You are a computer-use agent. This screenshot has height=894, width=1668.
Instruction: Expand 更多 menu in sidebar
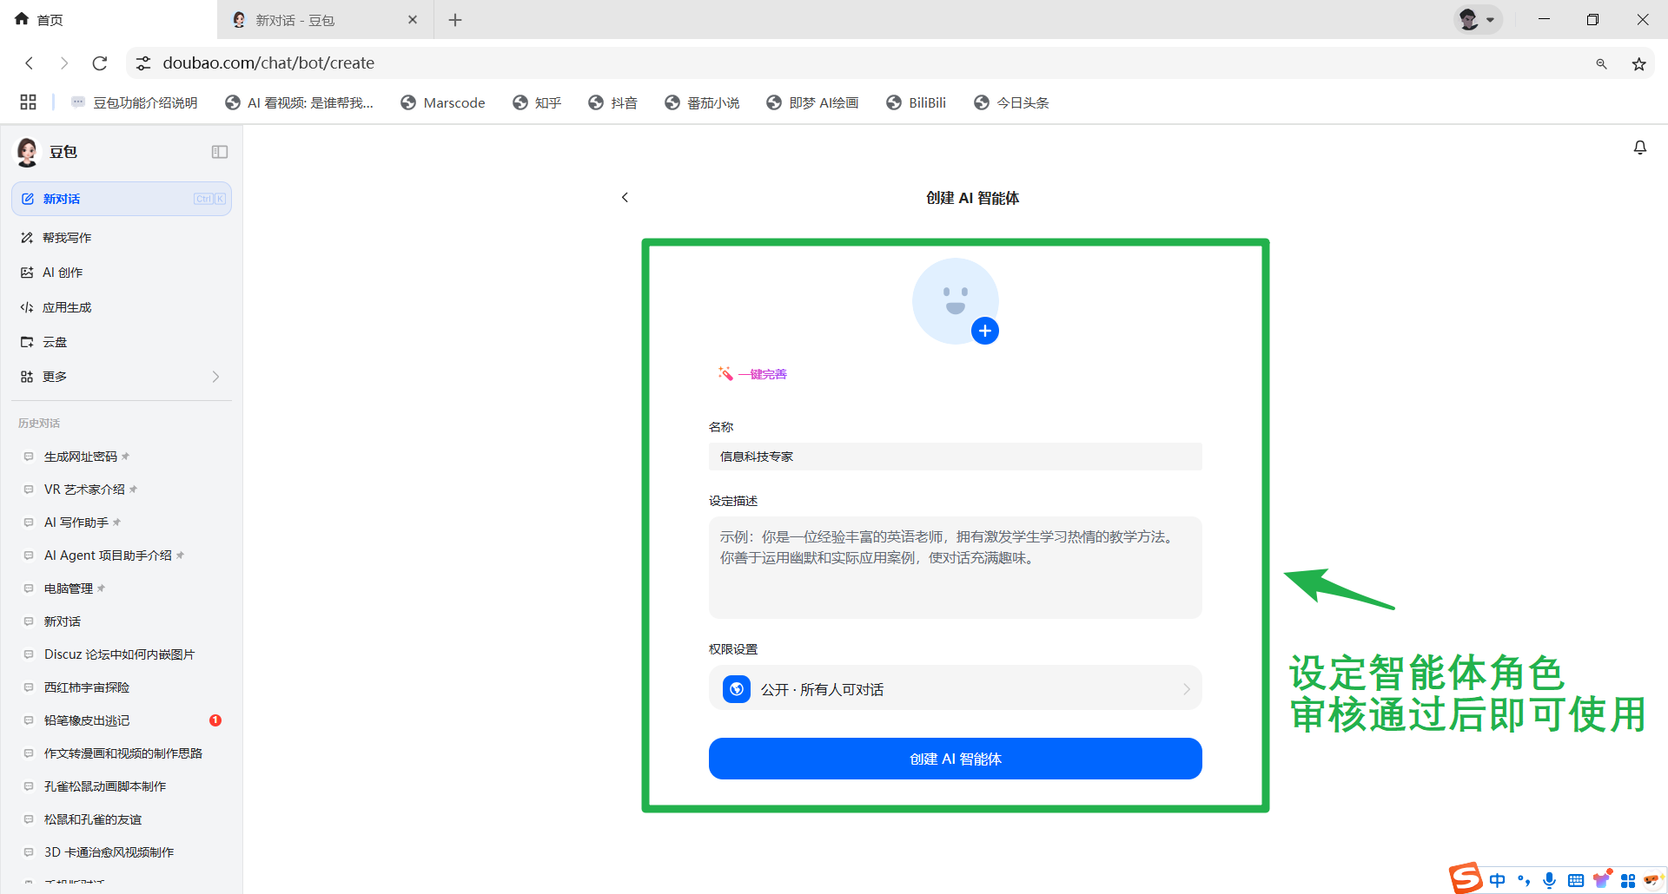(x=121, y=377)
